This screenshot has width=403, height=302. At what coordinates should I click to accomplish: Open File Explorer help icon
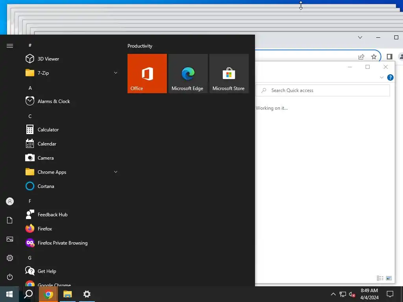390,77
